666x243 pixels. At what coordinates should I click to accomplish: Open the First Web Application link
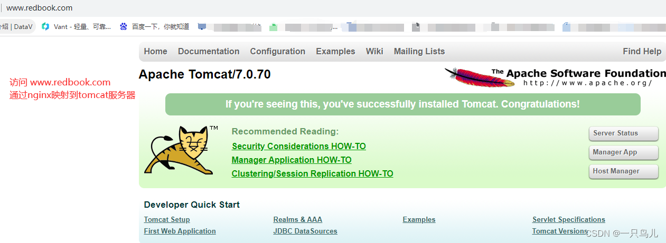pyautogui.click(x=180, y=231)
